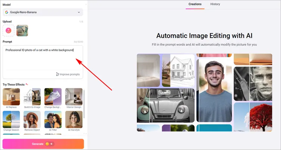Click the empty bedroom sample image
The height and width of the screenshot is (150, 281).
pyautogui.click(x=148, y=70)
